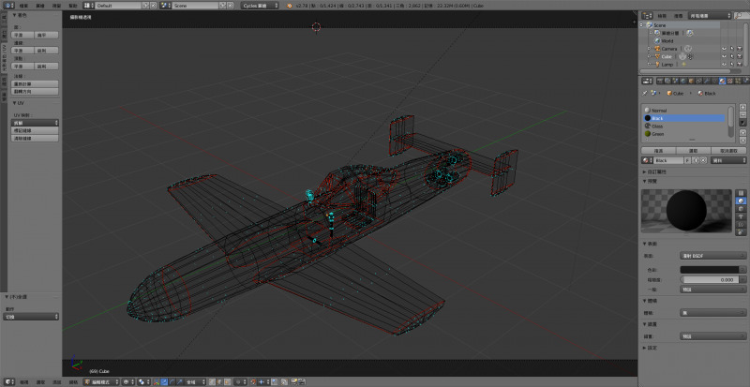The width and height of the screenshot is (750, 387).
Task: Toggle Camera renderability icon in outliner
Action: (x=740, y=49)
